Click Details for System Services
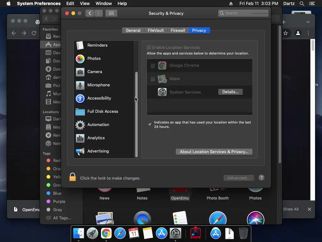Screen dimensions: 322x242 tap(230, 92)
